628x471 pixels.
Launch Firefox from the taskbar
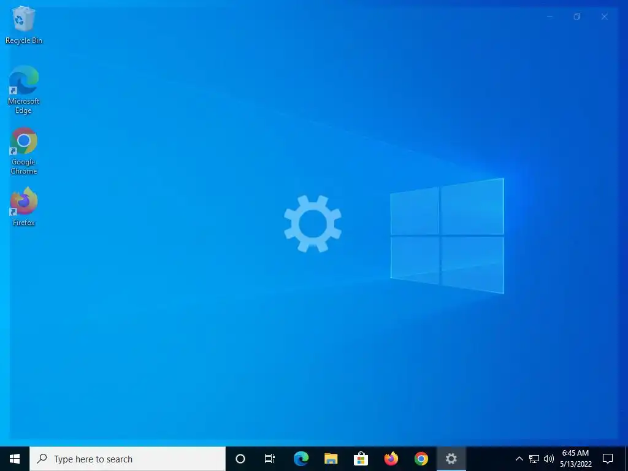tap(391, 459)
